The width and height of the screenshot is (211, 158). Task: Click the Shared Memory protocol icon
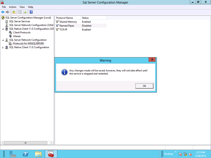(x=57, y=22)
